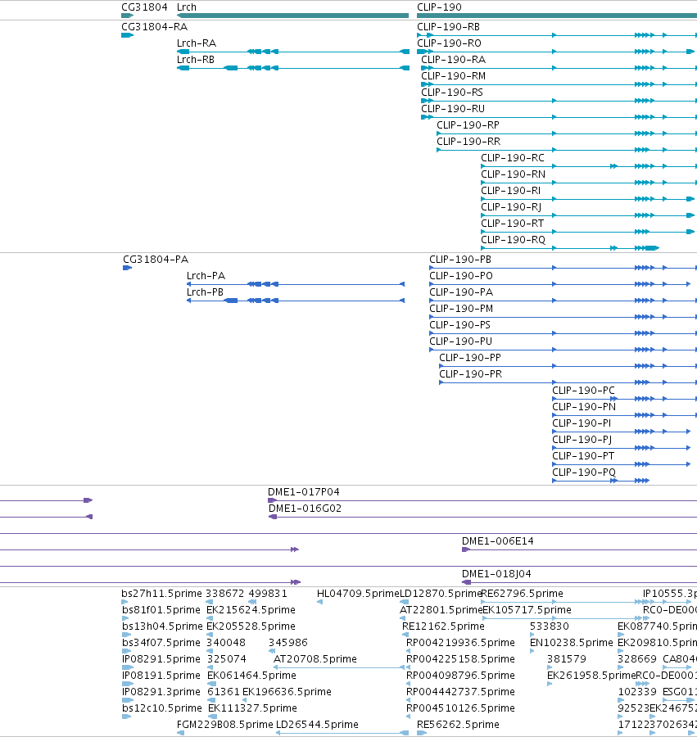Click the RE62796.5prime EST label

523,594
